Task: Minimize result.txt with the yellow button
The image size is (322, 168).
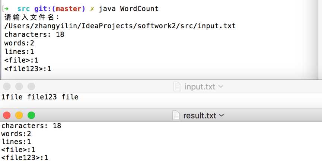Action: coord(19,115)
